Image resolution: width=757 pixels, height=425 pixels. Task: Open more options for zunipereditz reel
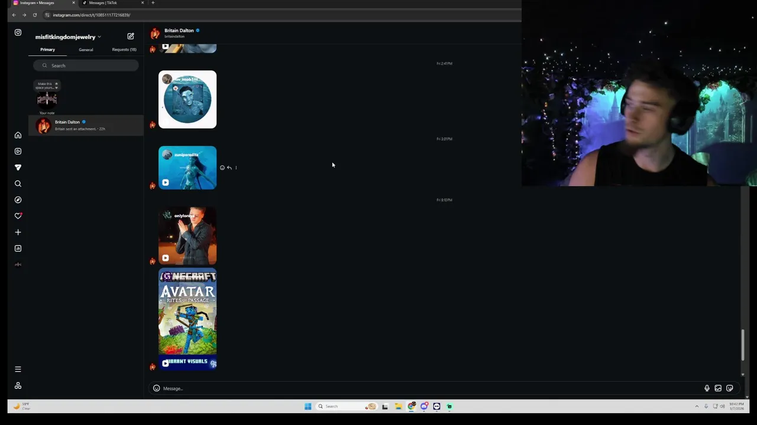(x=236, y=168)
